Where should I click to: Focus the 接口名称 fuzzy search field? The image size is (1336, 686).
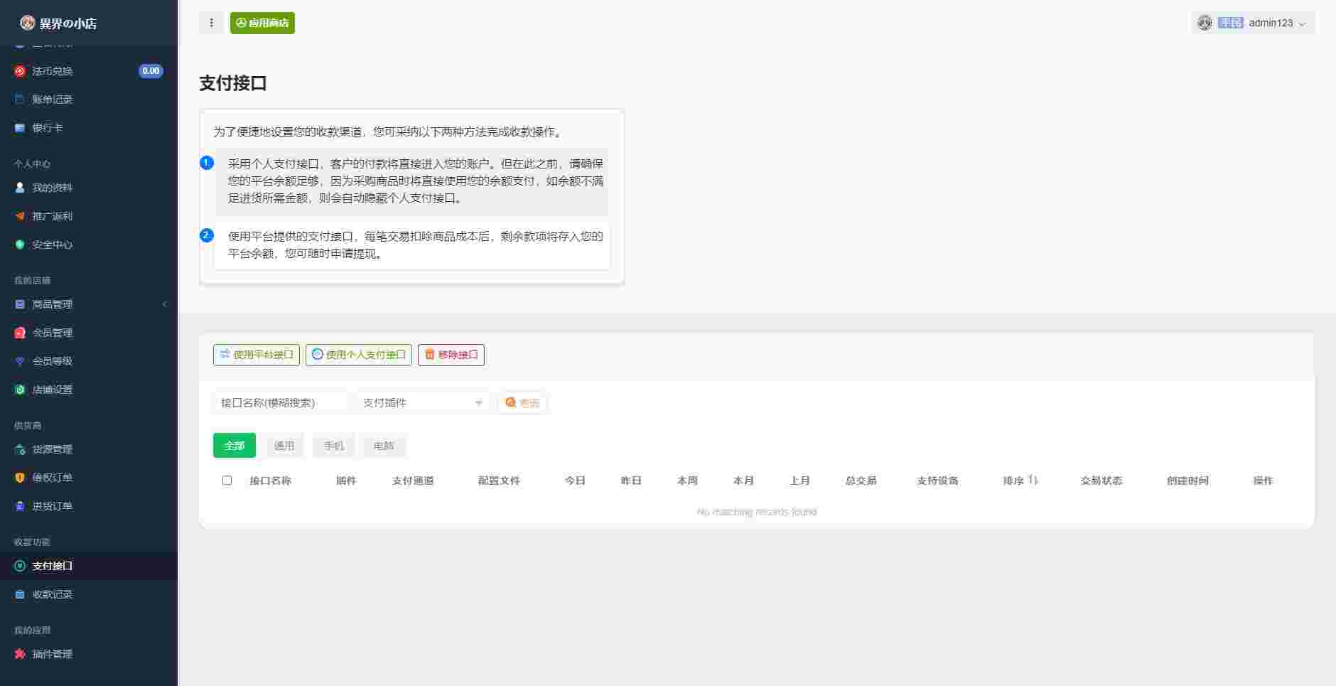pyautogui.click(x=281, y=402)
